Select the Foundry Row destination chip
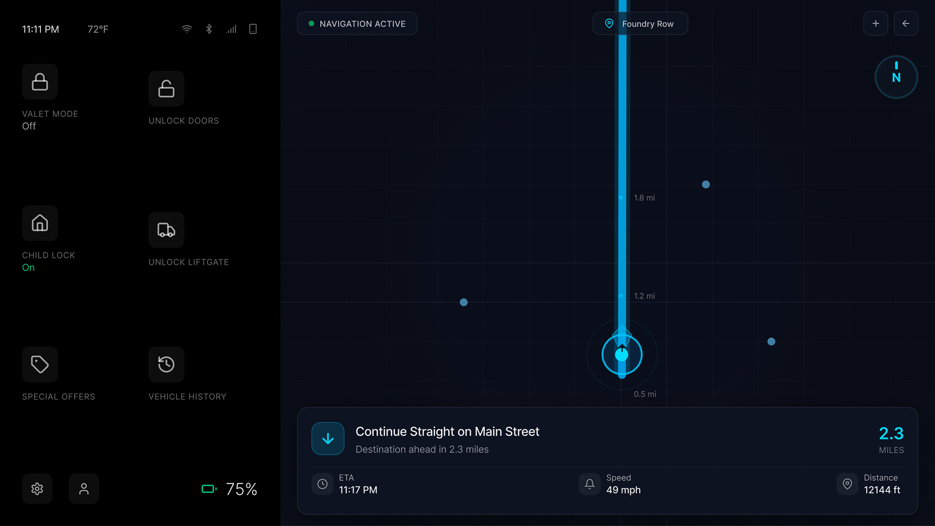This screenshot has width=935, height=526. point(640,23)
